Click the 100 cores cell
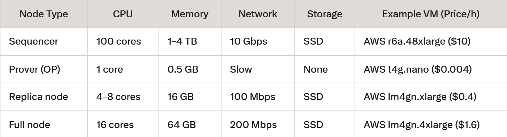Image resolution: width=507 pixels, height=137 pixels. (119, 41)
